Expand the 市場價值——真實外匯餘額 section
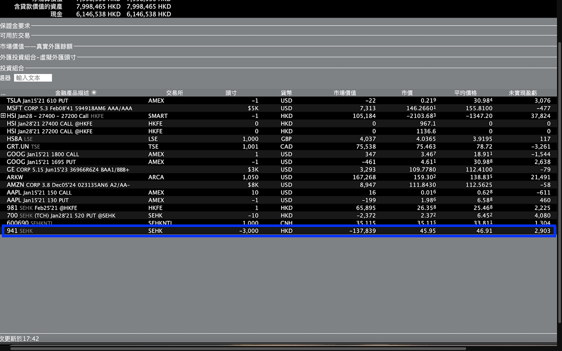The image size is (562, 351). (x=36, y=46)
